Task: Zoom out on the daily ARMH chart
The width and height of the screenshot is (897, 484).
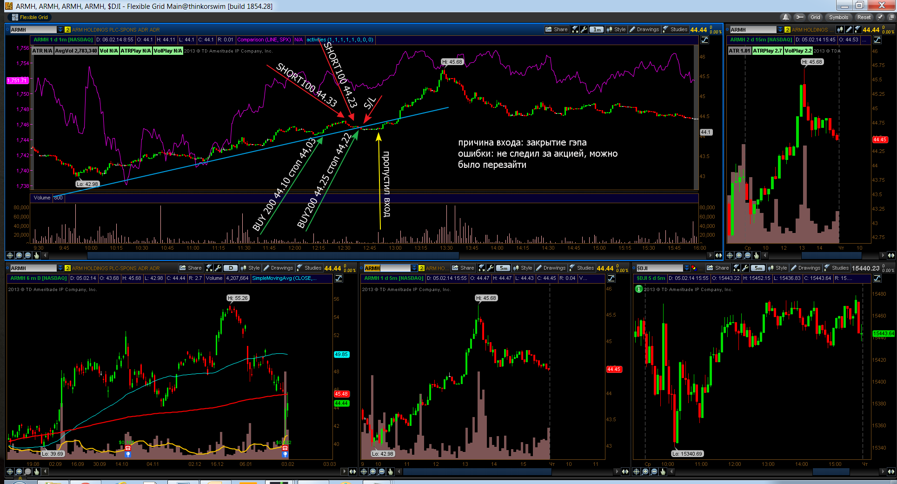Action: 27,471
